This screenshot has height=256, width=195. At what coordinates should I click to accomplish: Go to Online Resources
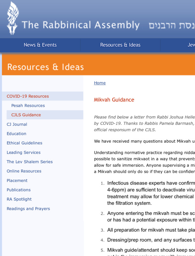(24, 171)
